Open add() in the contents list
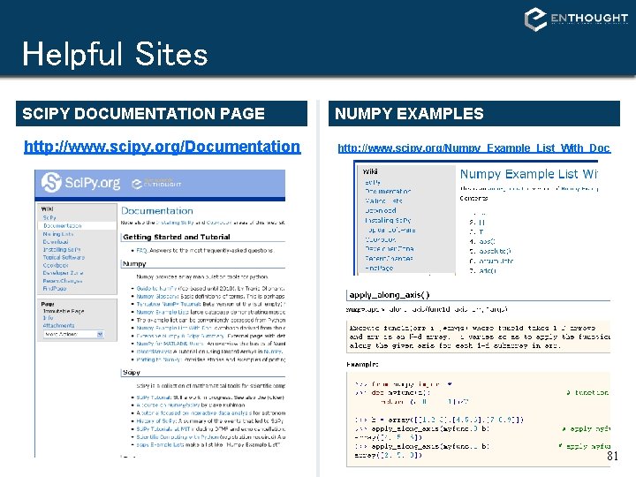Image resolution: width=636 pixels, height=477 pixels. [488, 270]
